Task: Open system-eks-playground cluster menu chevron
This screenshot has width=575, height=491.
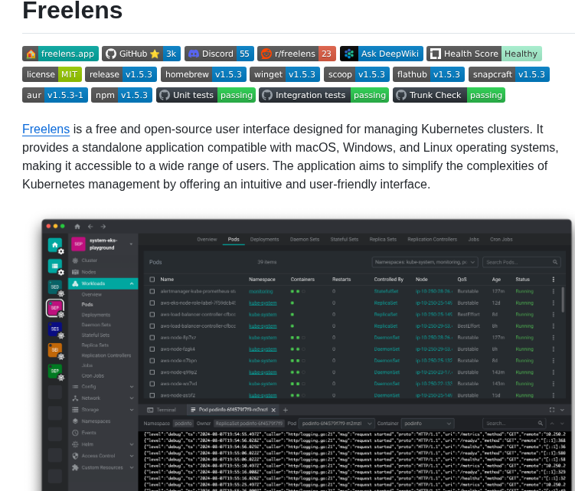Action: pyautogui.click(x=131, y=244)
